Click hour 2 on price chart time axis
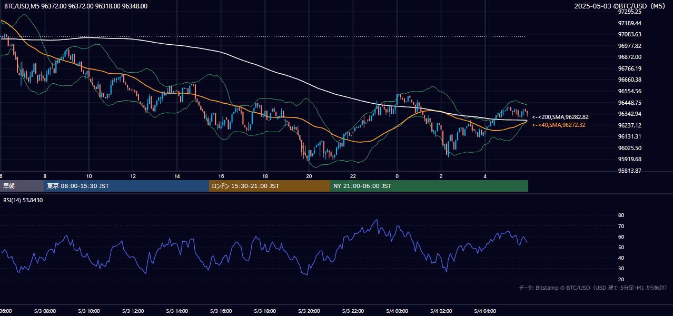The image size is (673, 316). pos(441,176)
